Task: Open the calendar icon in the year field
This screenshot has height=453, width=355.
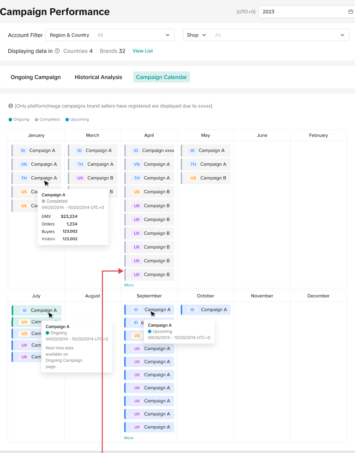Action: coord(350,12)
